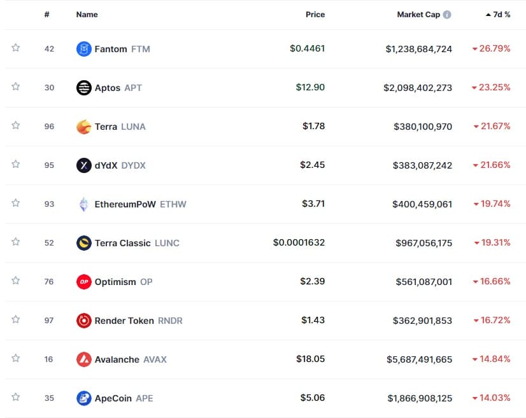Click the Optimism red OP logo

83,281
